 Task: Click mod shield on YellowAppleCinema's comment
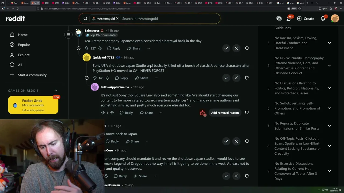[247, 113]
